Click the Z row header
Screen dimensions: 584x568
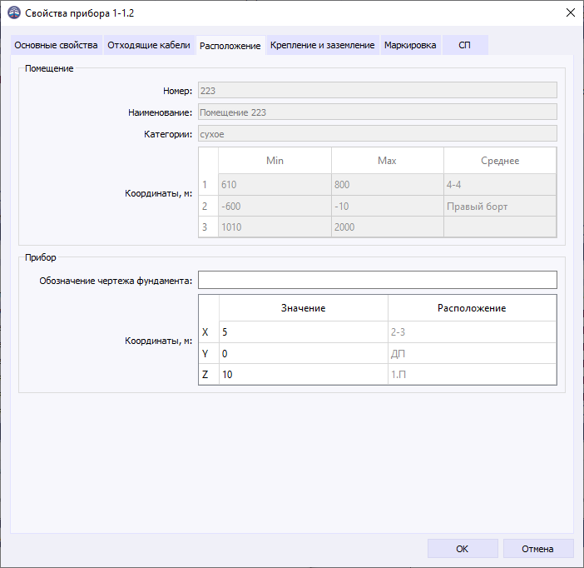click(209, 374)
